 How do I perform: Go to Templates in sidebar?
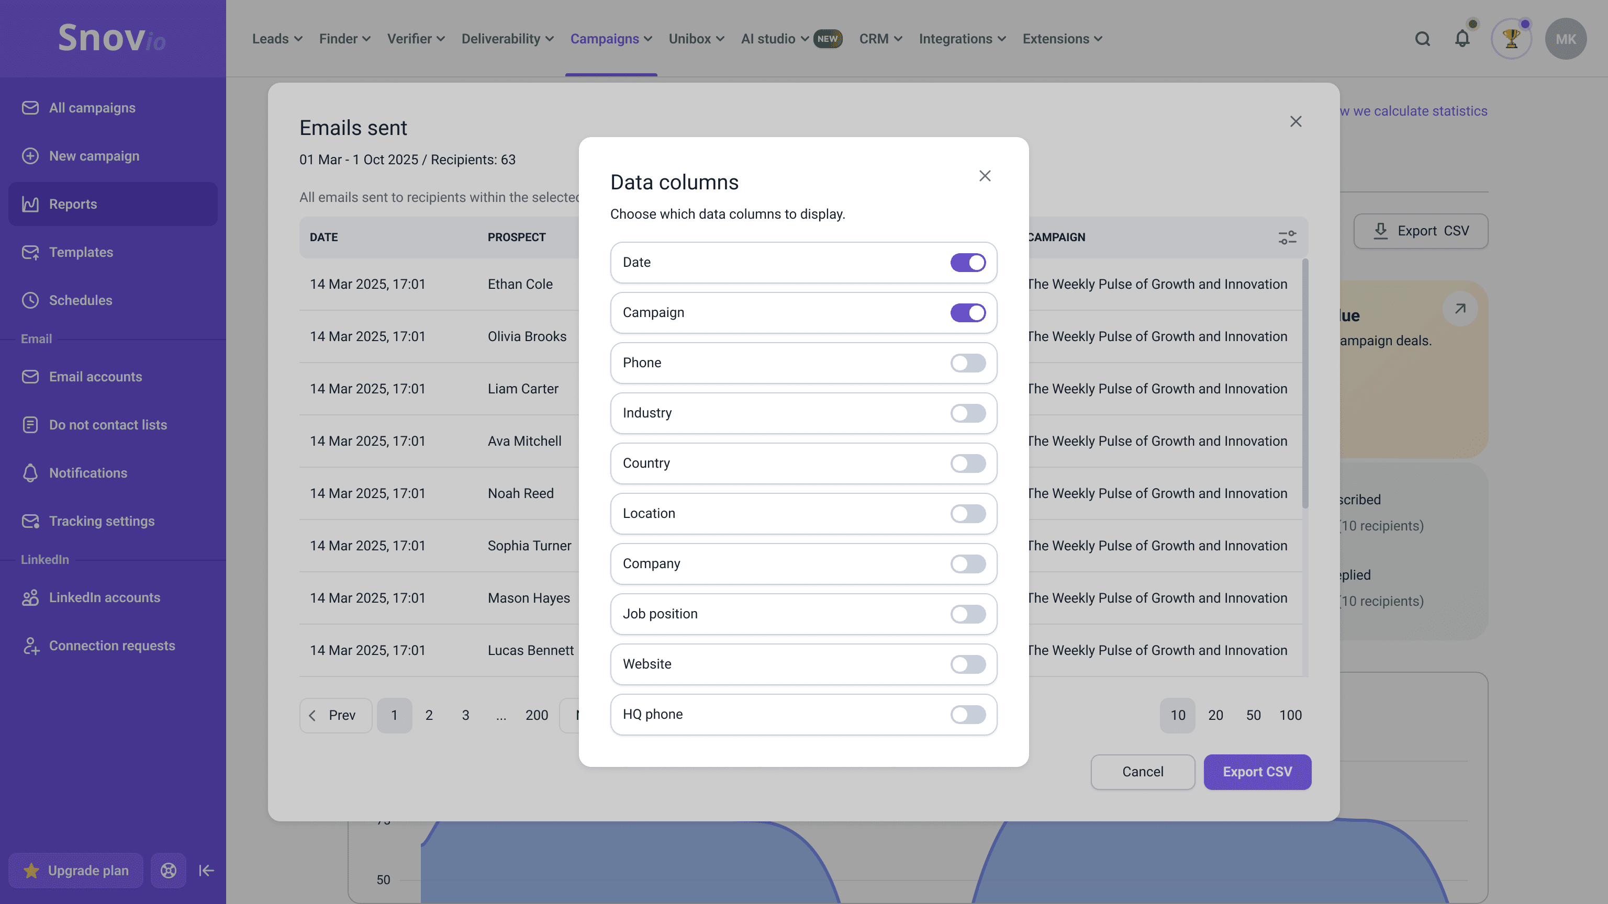(81, 252)
